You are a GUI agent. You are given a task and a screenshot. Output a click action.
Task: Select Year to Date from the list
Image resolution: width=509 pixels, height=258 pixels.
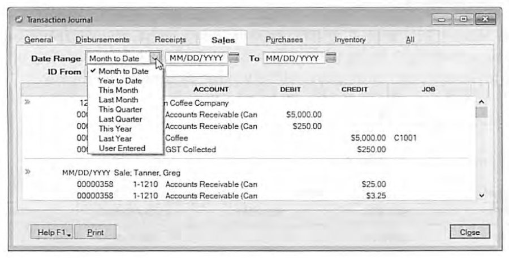[x=120, y=80]
